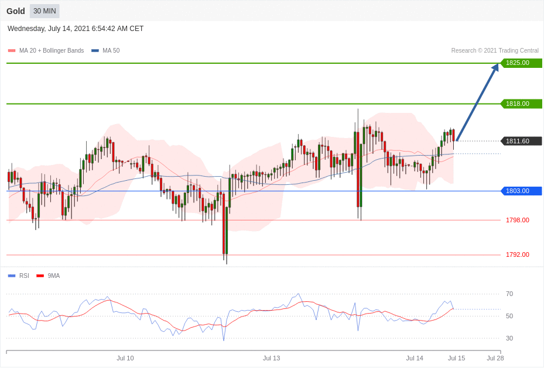Click the Jul 13 date marker

coord(271,358)
